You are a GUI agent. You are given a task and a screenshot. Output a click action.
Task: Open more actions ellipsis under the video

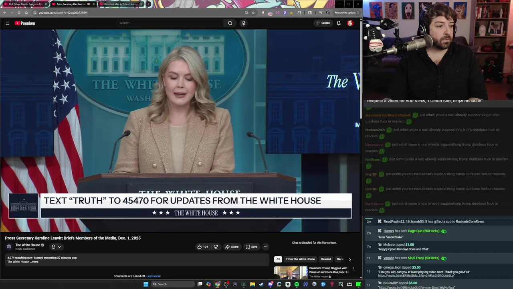265,246
